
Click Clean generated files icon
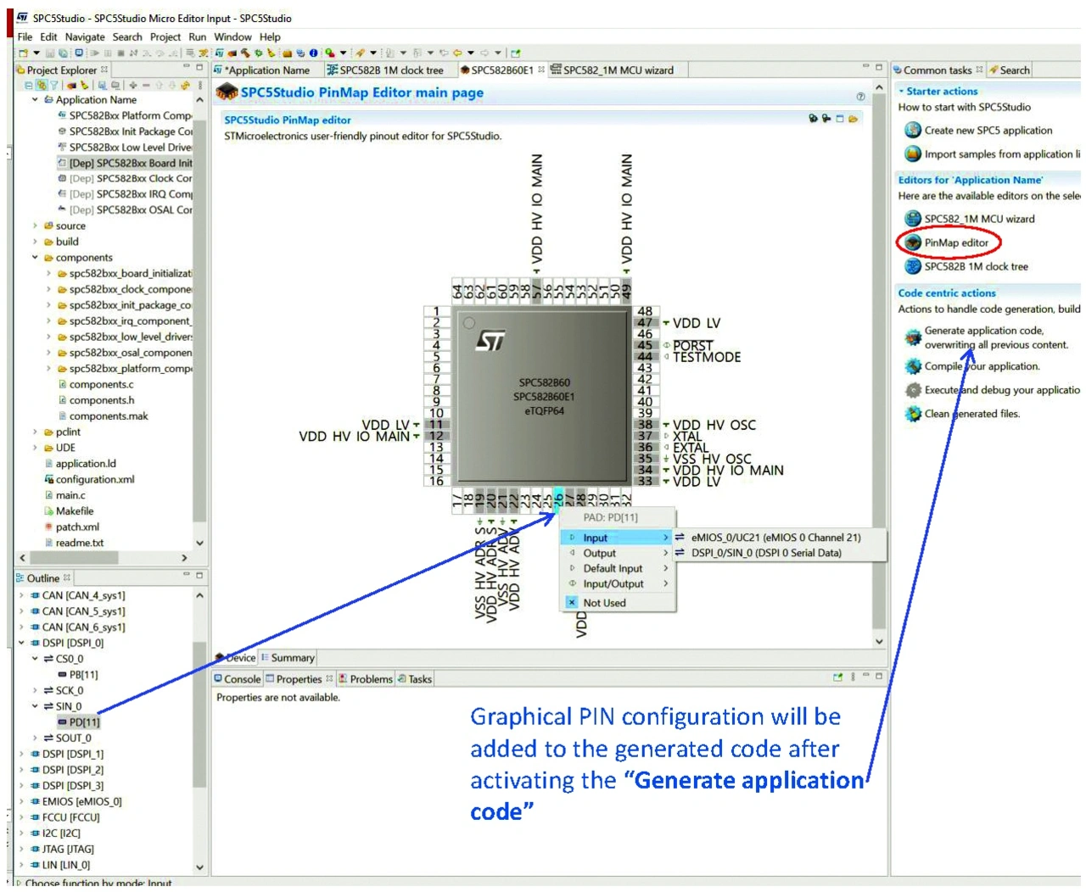(913, 414)
